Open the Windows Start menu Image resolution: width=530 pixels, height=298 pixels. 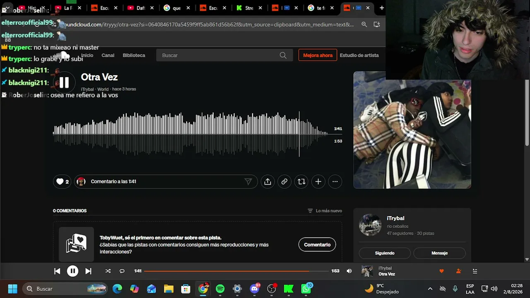(12, 288)
